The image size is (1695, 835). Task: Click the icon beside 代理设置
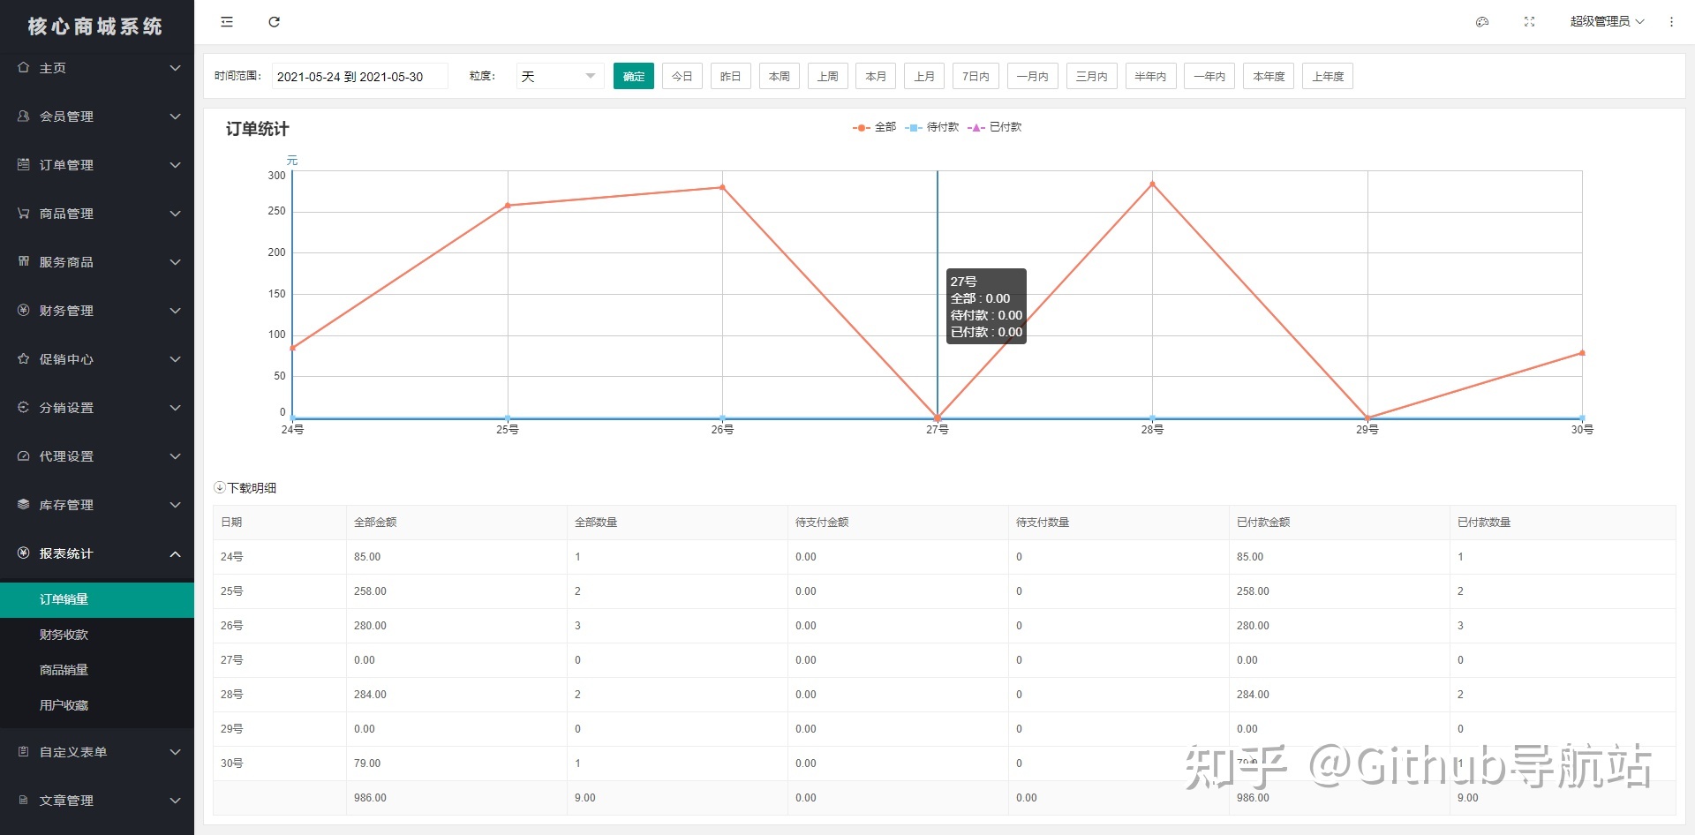[x=24, y=455]
